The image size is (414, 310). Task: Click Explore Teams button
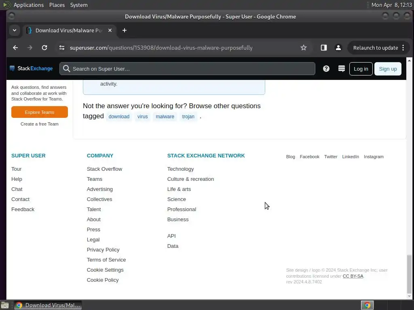click(40, 112)
